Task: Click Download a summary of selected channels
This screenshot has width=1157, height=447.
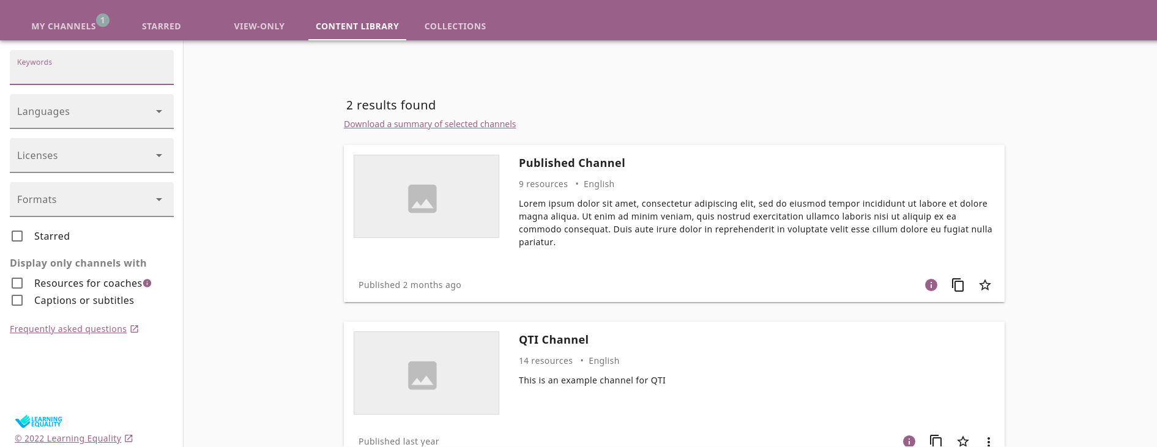Action: [x=430, y=124]
